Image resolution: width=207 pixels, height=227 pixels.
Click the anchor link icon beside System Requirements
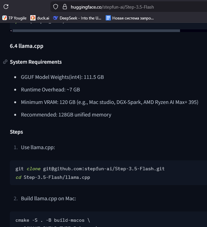coord(5,62)
